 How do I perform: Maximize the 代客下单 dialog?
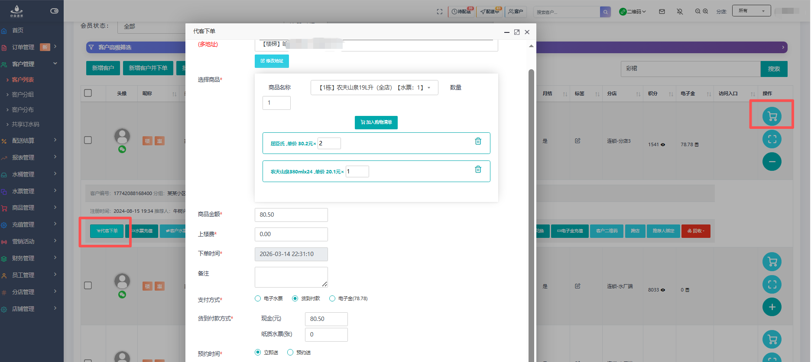(x=516, y=32)
